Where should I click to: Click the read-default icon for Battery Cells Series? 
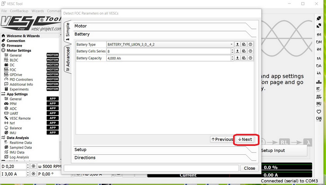tap(244, 51)
